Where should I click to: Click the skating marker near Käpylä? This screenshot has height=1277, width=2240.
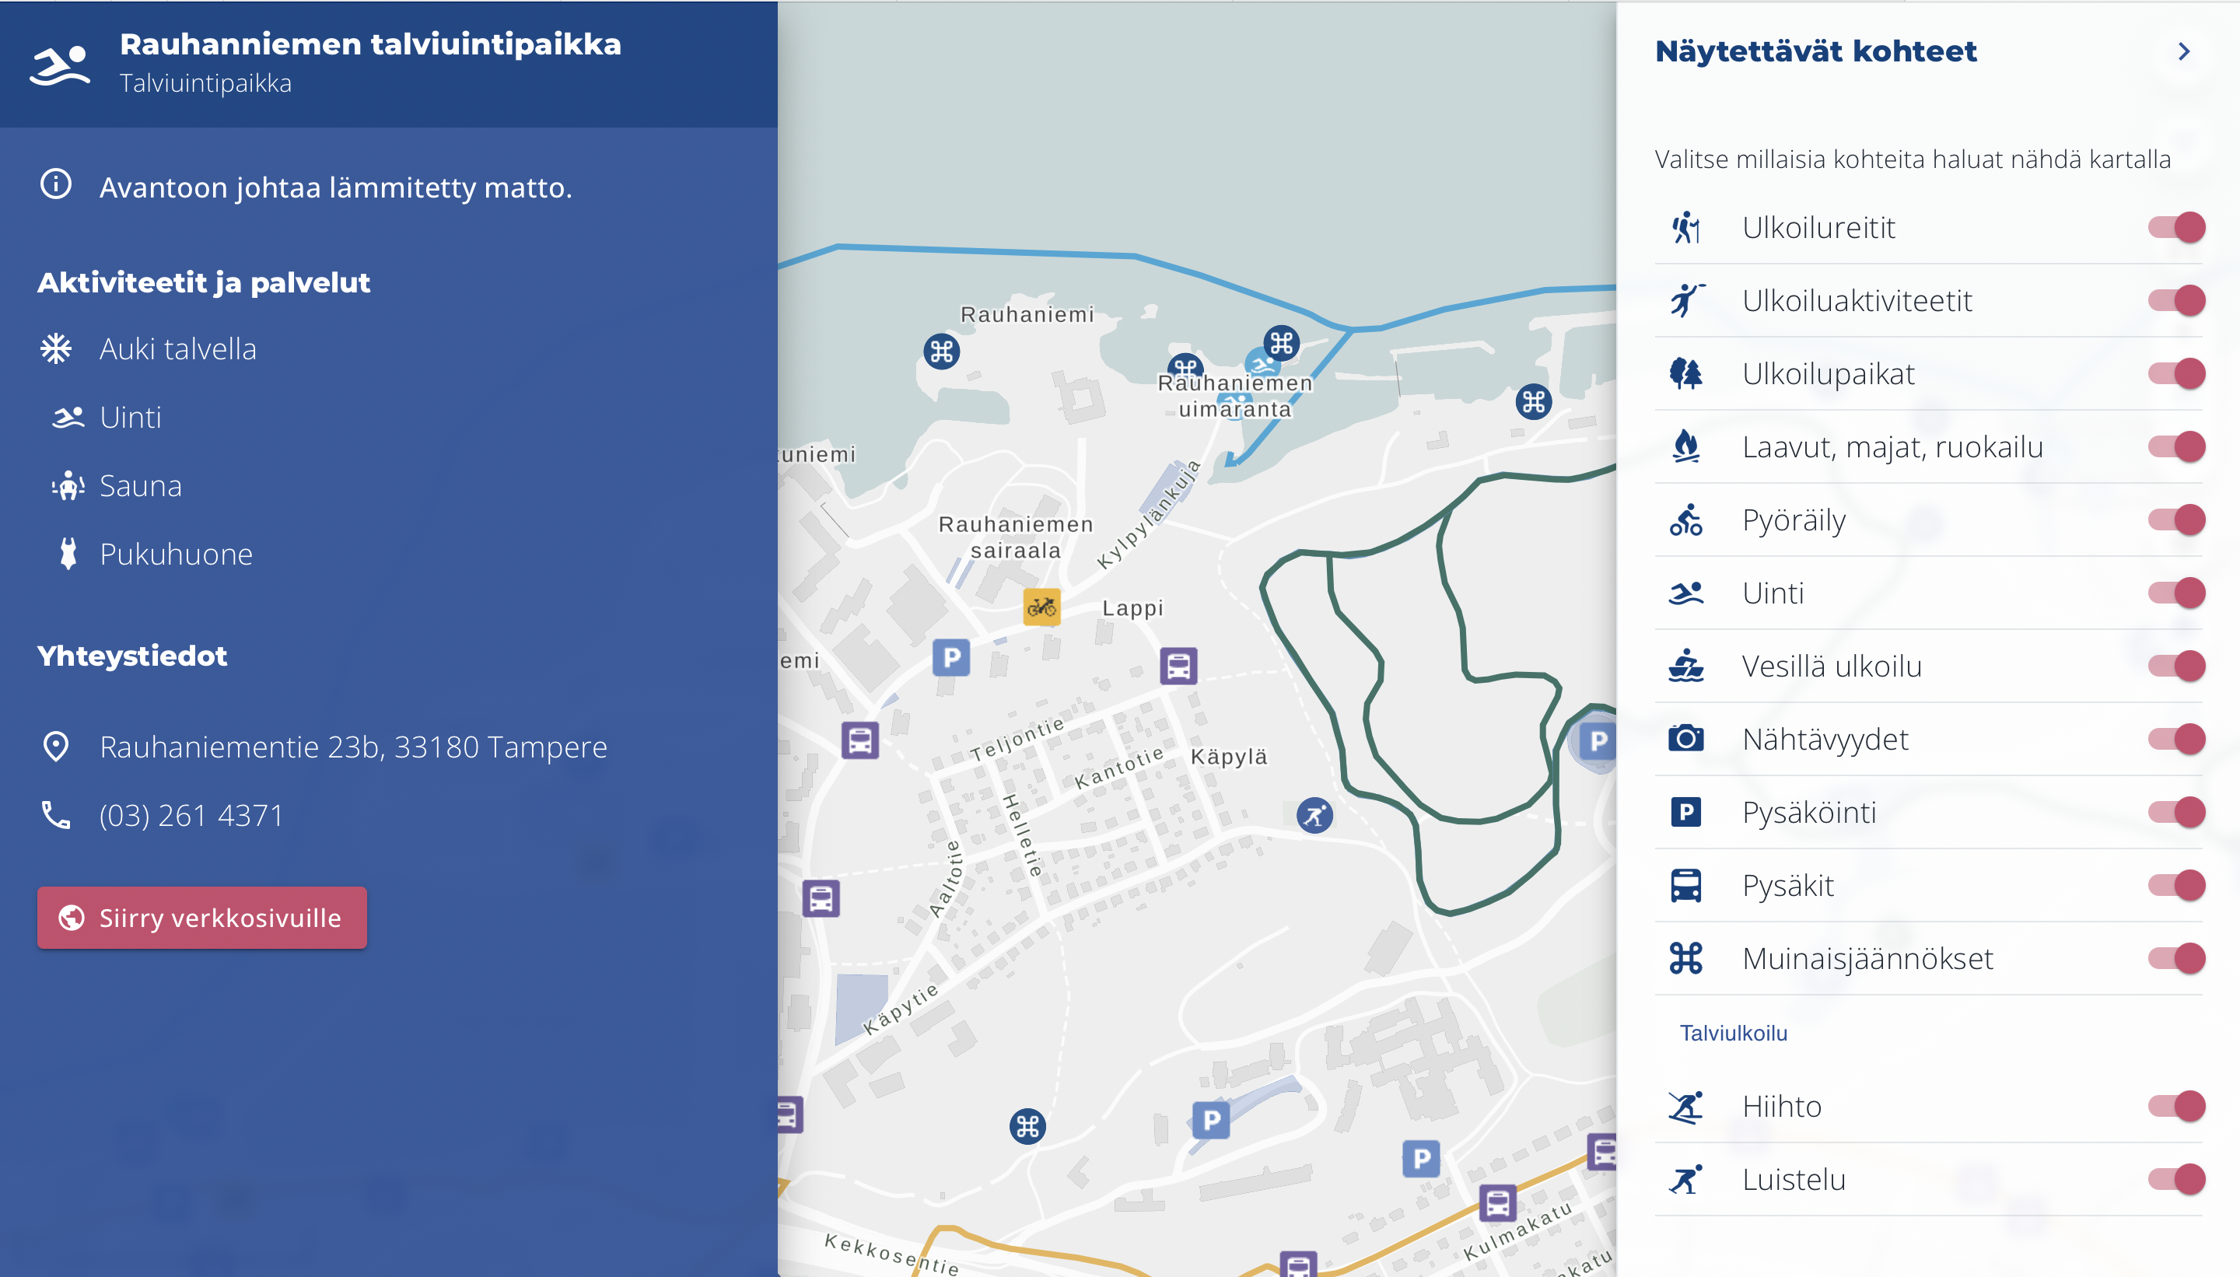pos(1314,816)
